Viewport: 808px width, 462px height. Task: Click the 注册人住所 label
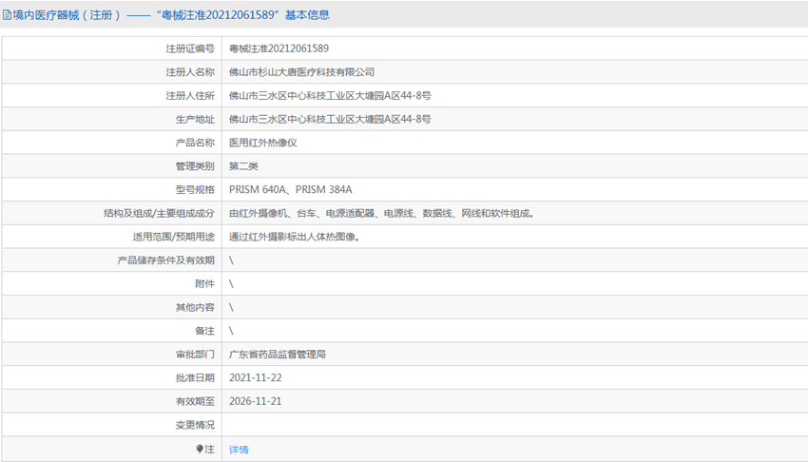190,95
